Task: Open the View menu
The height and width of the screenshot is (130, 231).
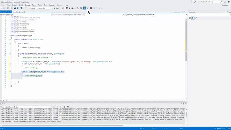Action: tap(8, 5)
